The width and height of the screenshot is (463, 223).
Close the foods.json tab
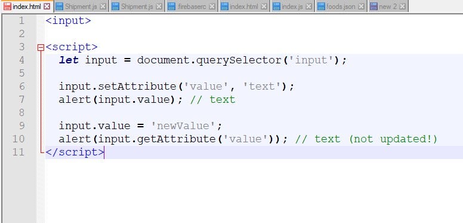361,7
